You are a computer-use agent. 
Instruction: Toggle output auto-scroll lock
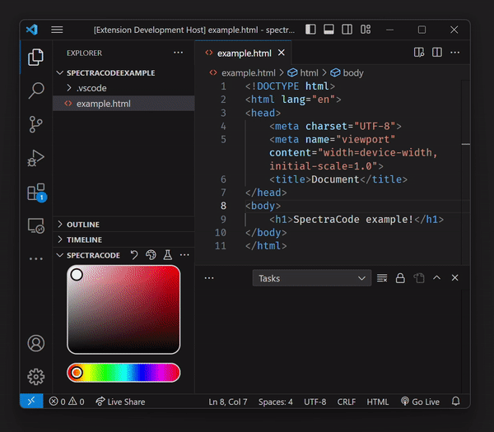pos(400,278)
